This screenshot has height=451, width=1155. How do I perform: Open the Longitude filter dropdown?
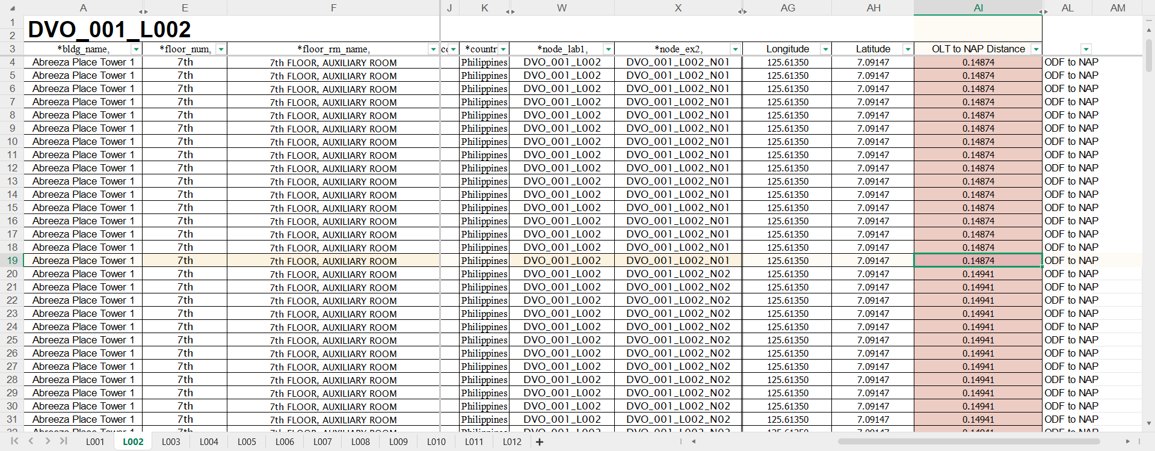[x=825, y=49]
